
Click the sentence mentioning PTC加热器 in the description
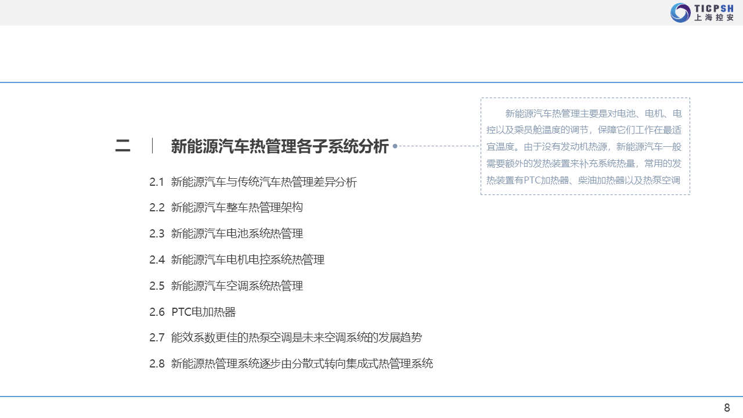click(x=583, y=180)
